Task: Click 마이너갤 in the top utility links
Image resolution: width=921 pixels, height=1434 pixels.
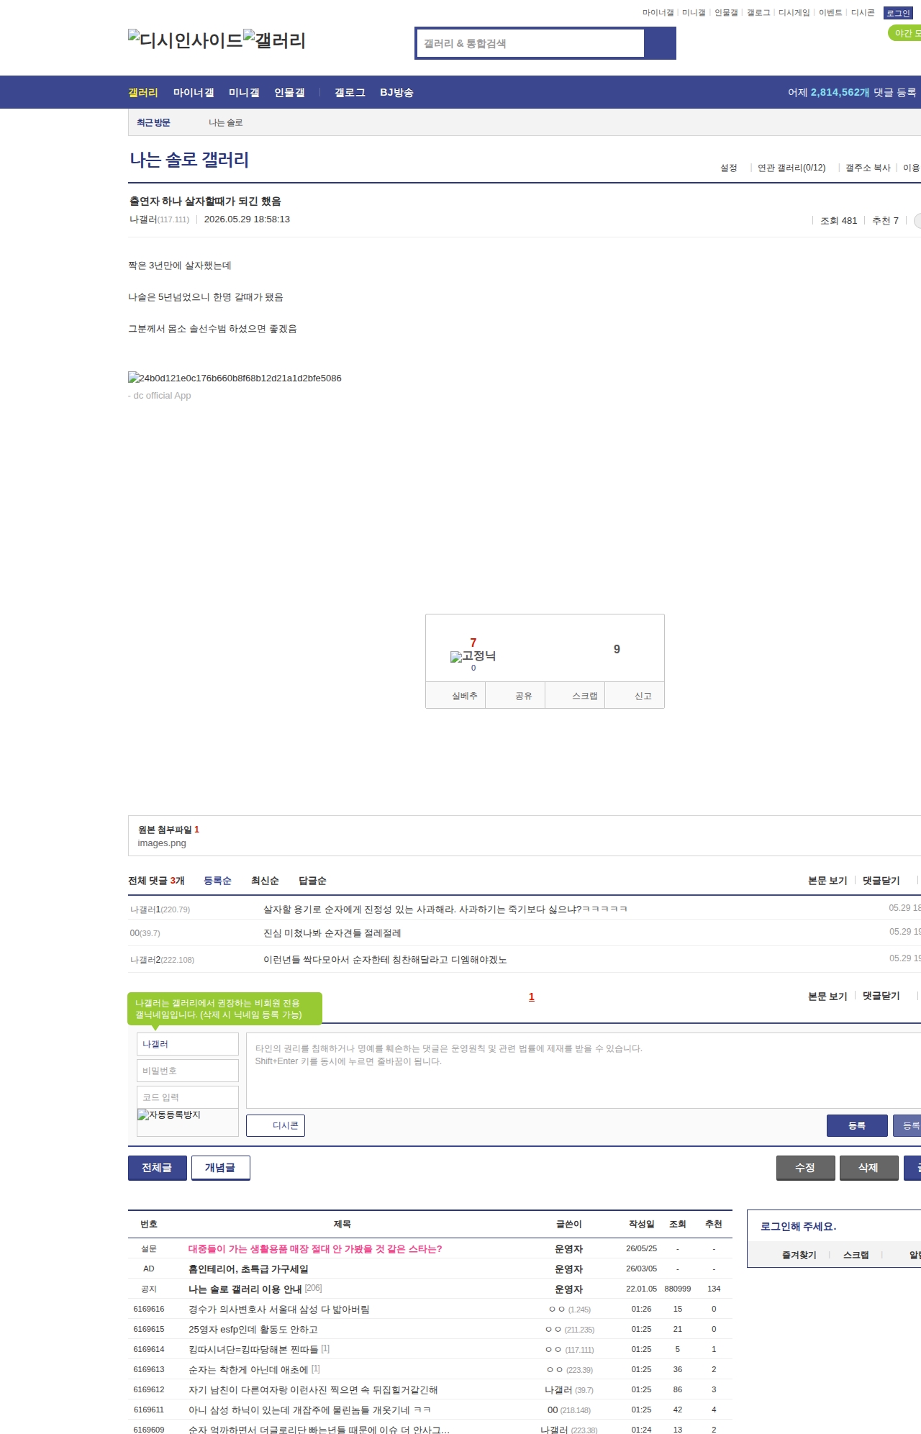Action: [x=658, y=13]
